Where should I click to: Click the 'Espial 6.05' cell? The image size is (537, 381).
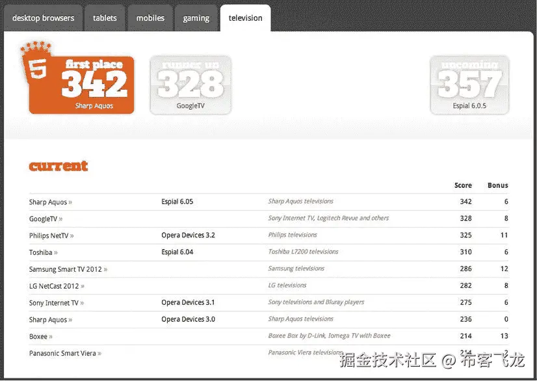point(177,202)
